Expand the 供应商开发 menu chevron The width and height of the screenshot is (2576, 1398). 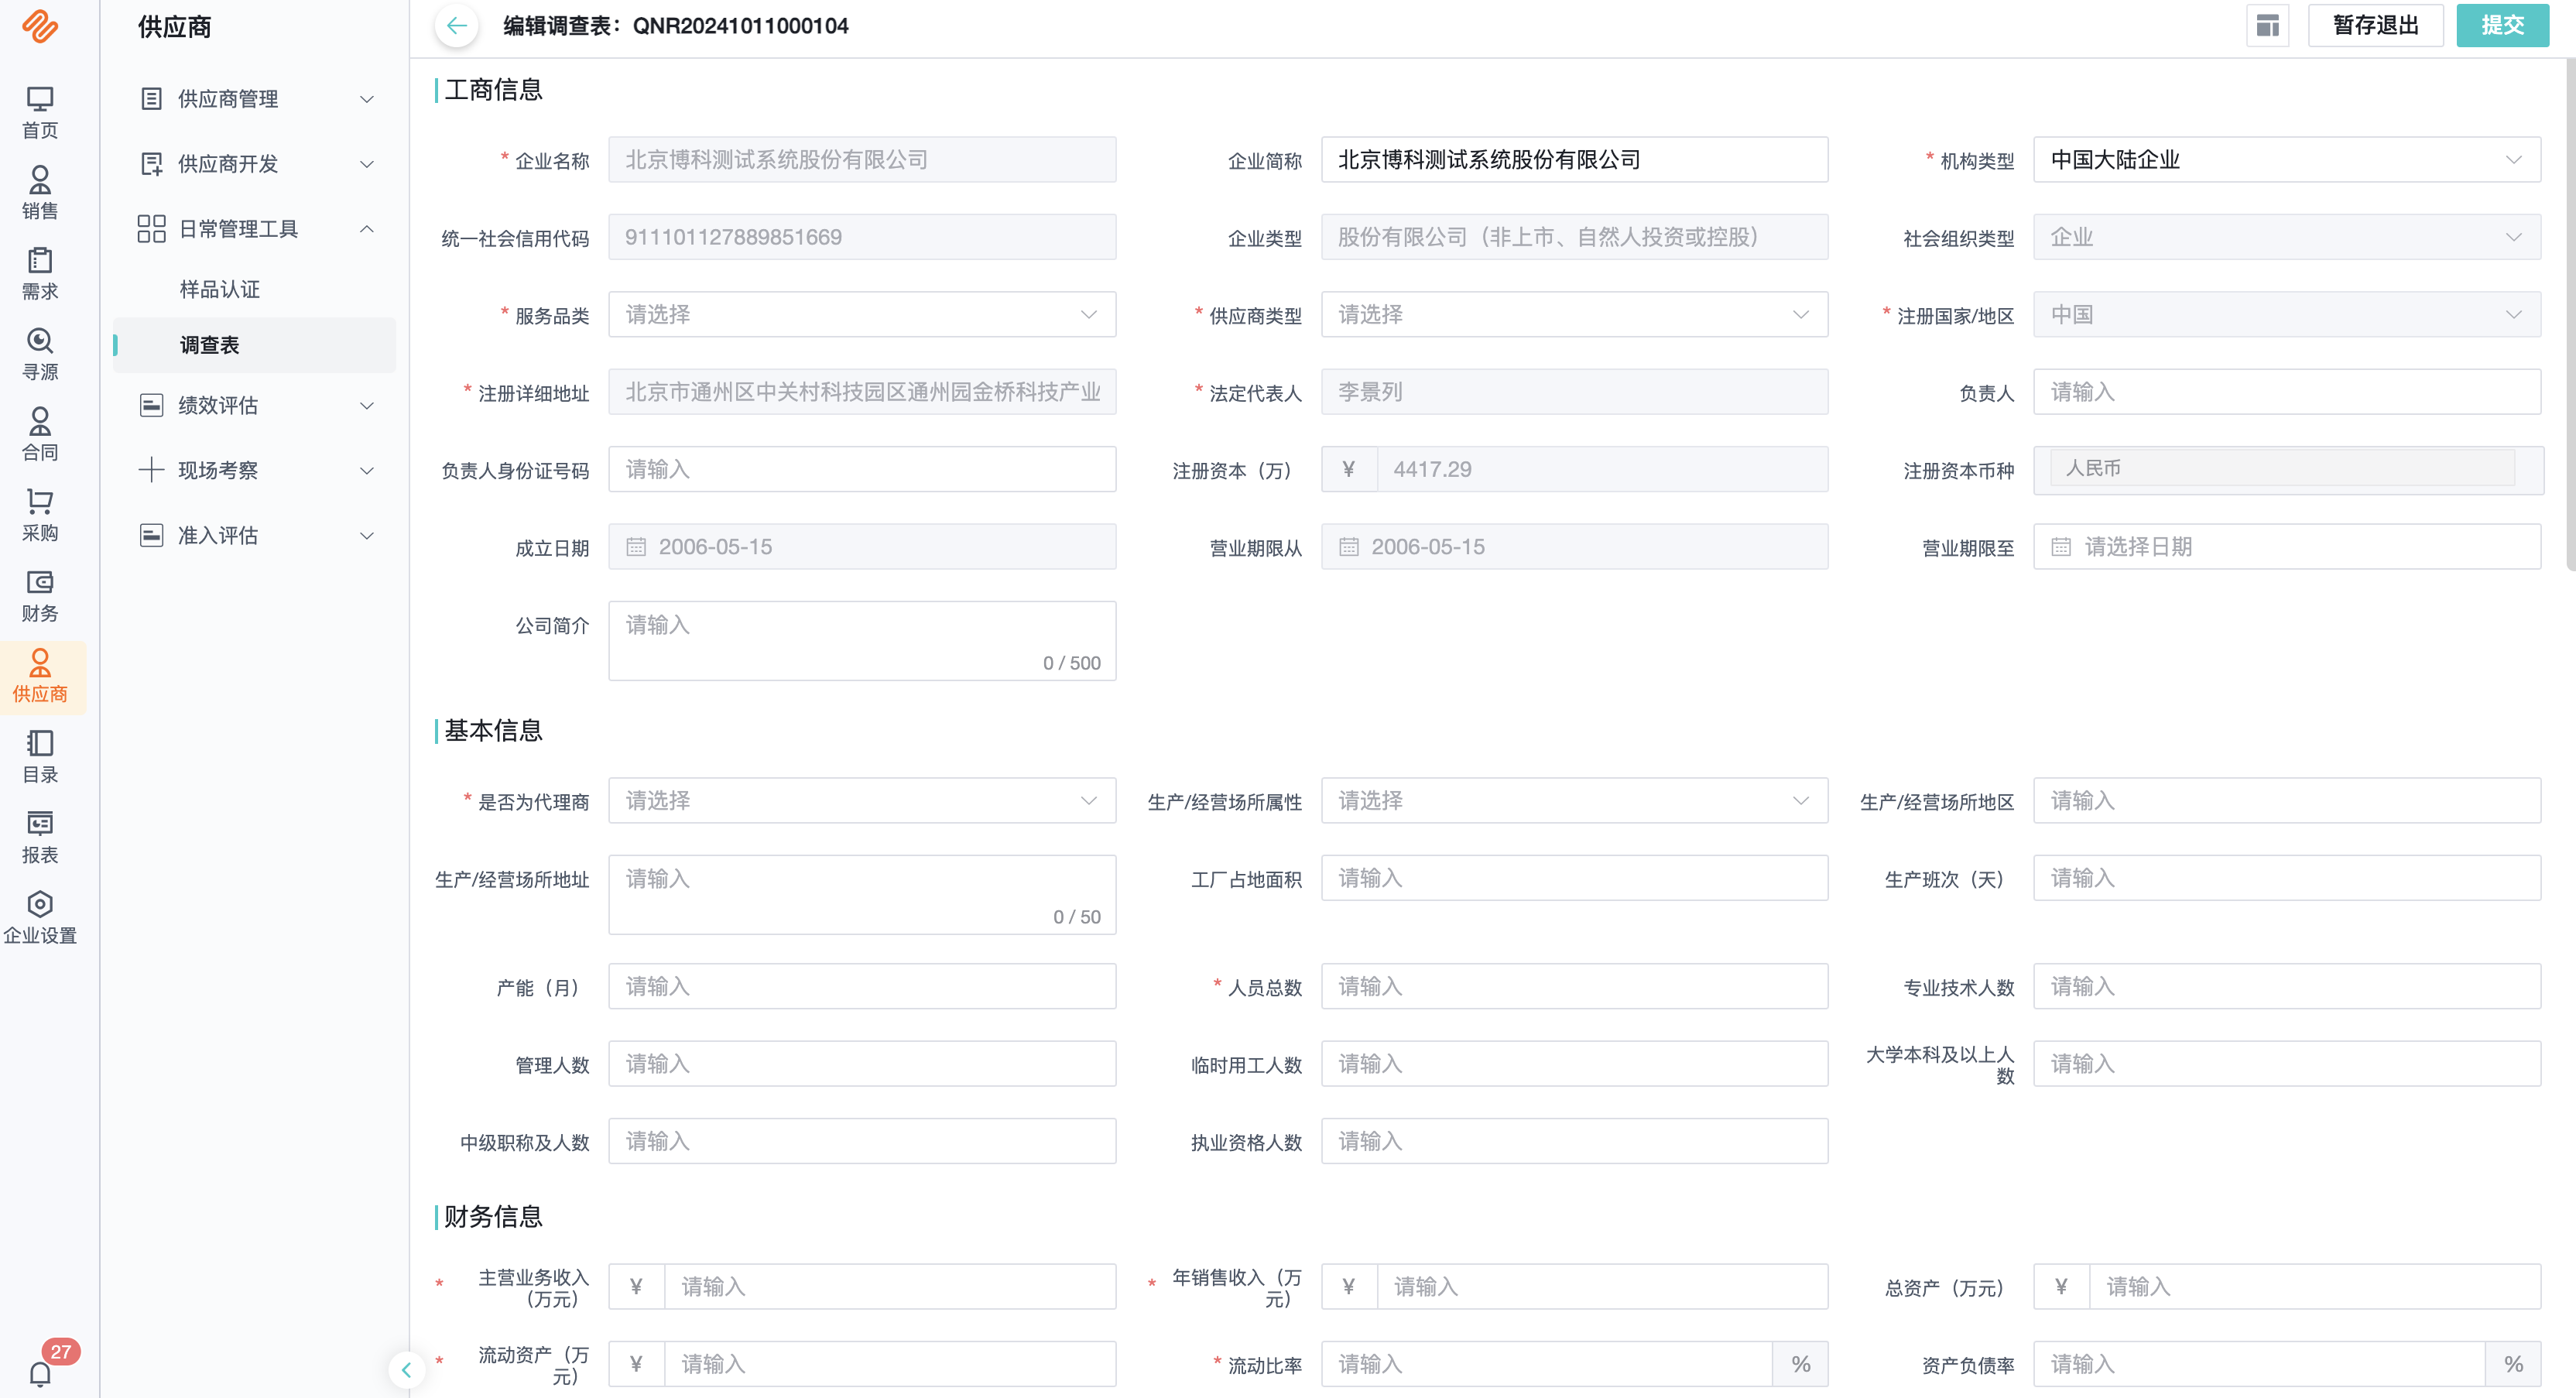367,164
